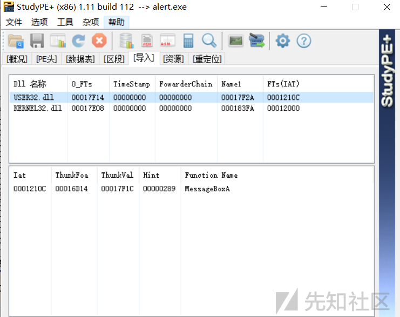Image resolution: width=400 pixels, height=317 pixels.
Task: Open the ASM document icon
Action: 147,41
